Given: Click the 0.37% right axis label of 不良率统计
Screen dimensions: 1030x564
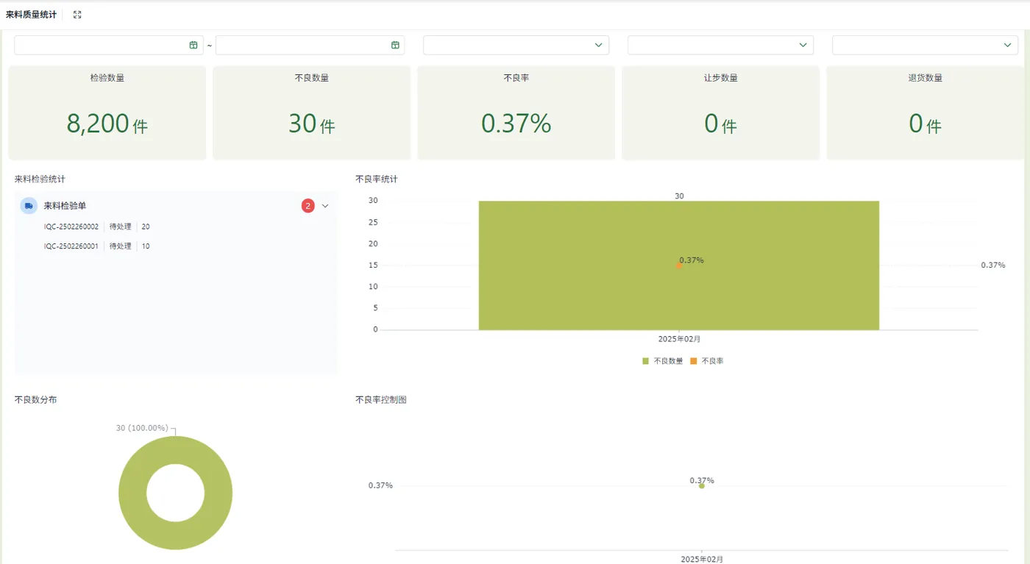Looking at the screenshot, I should point(993,265).
